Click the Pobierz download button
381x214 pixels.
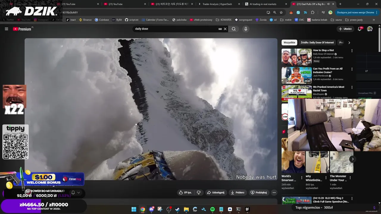tap(238, 192)
